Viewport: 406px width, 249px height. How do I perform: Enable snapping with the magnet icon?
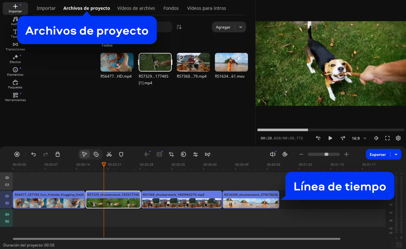[x=96, y=154]
